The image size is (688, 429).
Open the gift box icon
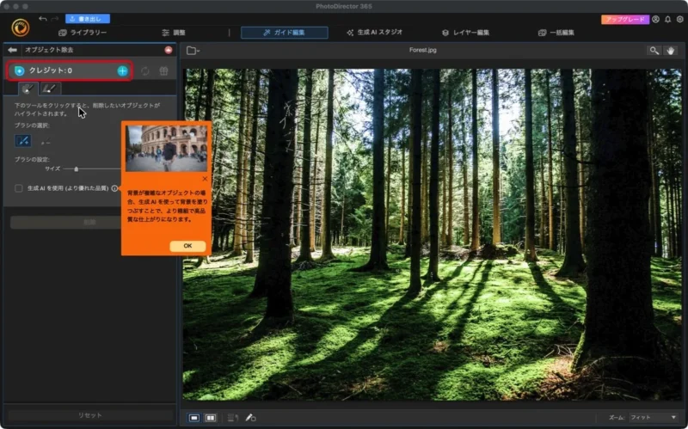163,71
